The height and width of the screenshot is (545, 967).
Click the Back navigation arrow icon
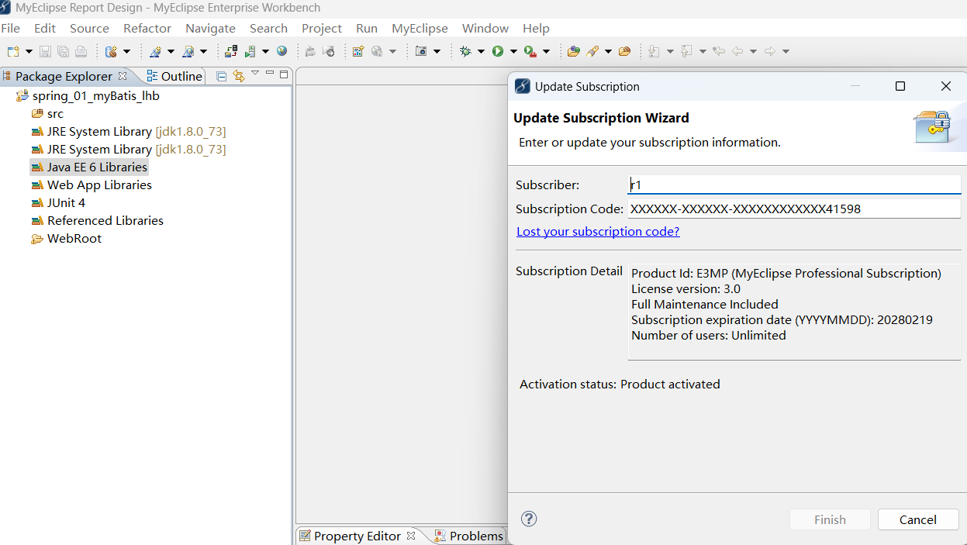737,51
